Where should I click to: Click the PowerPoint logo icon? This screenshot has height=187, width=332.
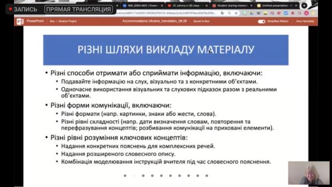click(x=20, y=21)
